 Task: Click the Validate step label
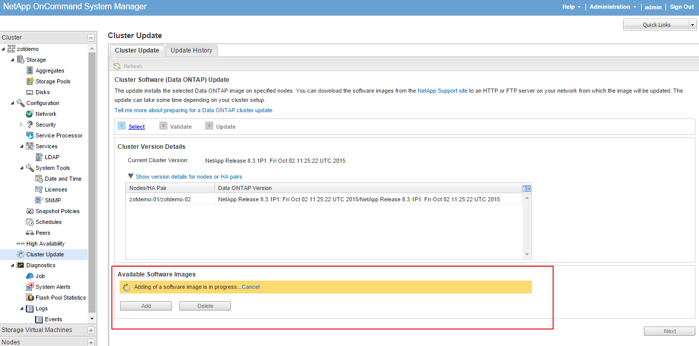[181, 127]
